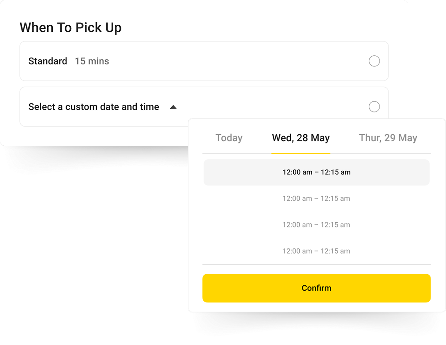Viewport: 446px width, 345px height.
Task: Choose the highlighted 12:00 am – 12:15 am slot
Action: point(316,172)
